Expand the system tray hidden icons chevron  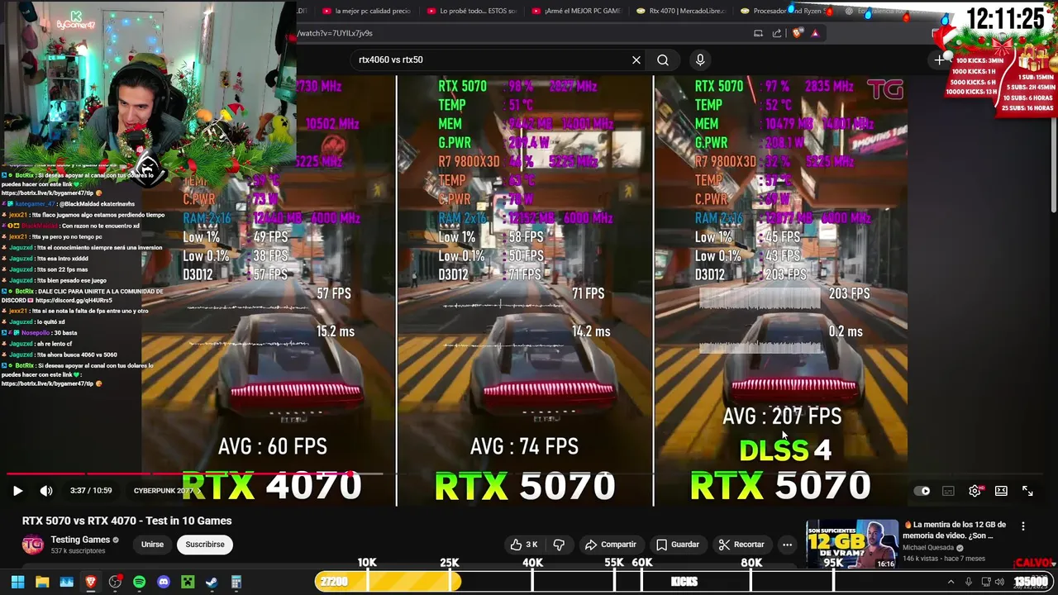pos(951,582)
